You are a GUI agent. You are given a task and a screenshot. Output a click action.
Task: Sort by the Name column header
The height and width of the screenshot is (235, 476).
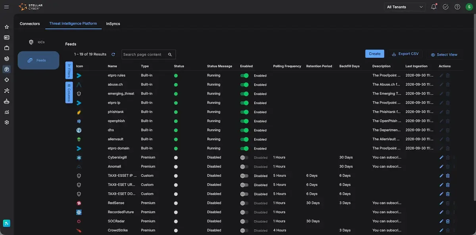click(x=112, y=66)
